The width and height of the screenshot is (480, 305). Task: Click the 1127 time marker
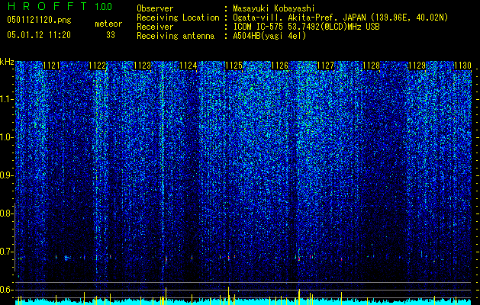point(325,66)
